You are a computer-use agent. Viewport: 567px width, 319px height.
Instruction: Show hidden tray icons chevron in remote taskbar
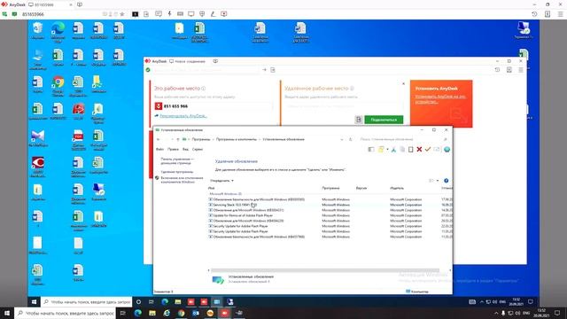482,301
